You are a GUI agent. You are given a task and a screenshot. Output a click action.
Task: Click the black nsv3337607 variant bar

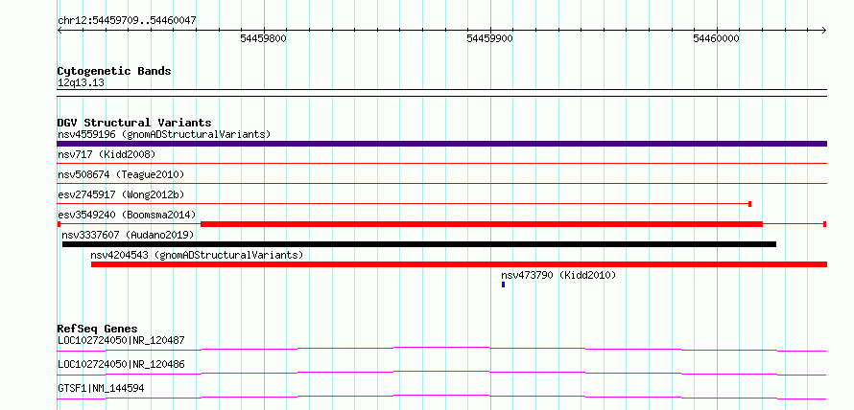pyautogui.click(x=418, y=244)
